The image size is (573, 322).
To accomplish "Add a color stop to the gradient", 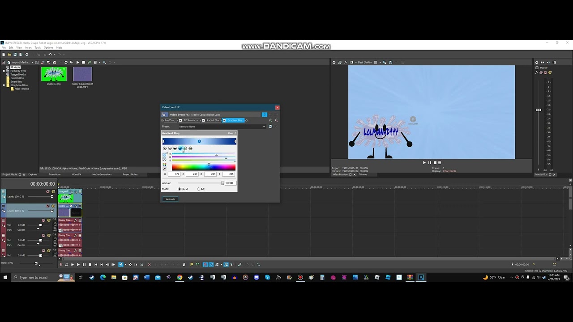I will pyautogui.click(x=165, y=148).
